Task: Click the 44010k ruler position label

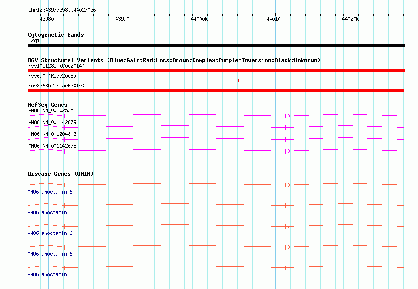Action: [275, 19]
